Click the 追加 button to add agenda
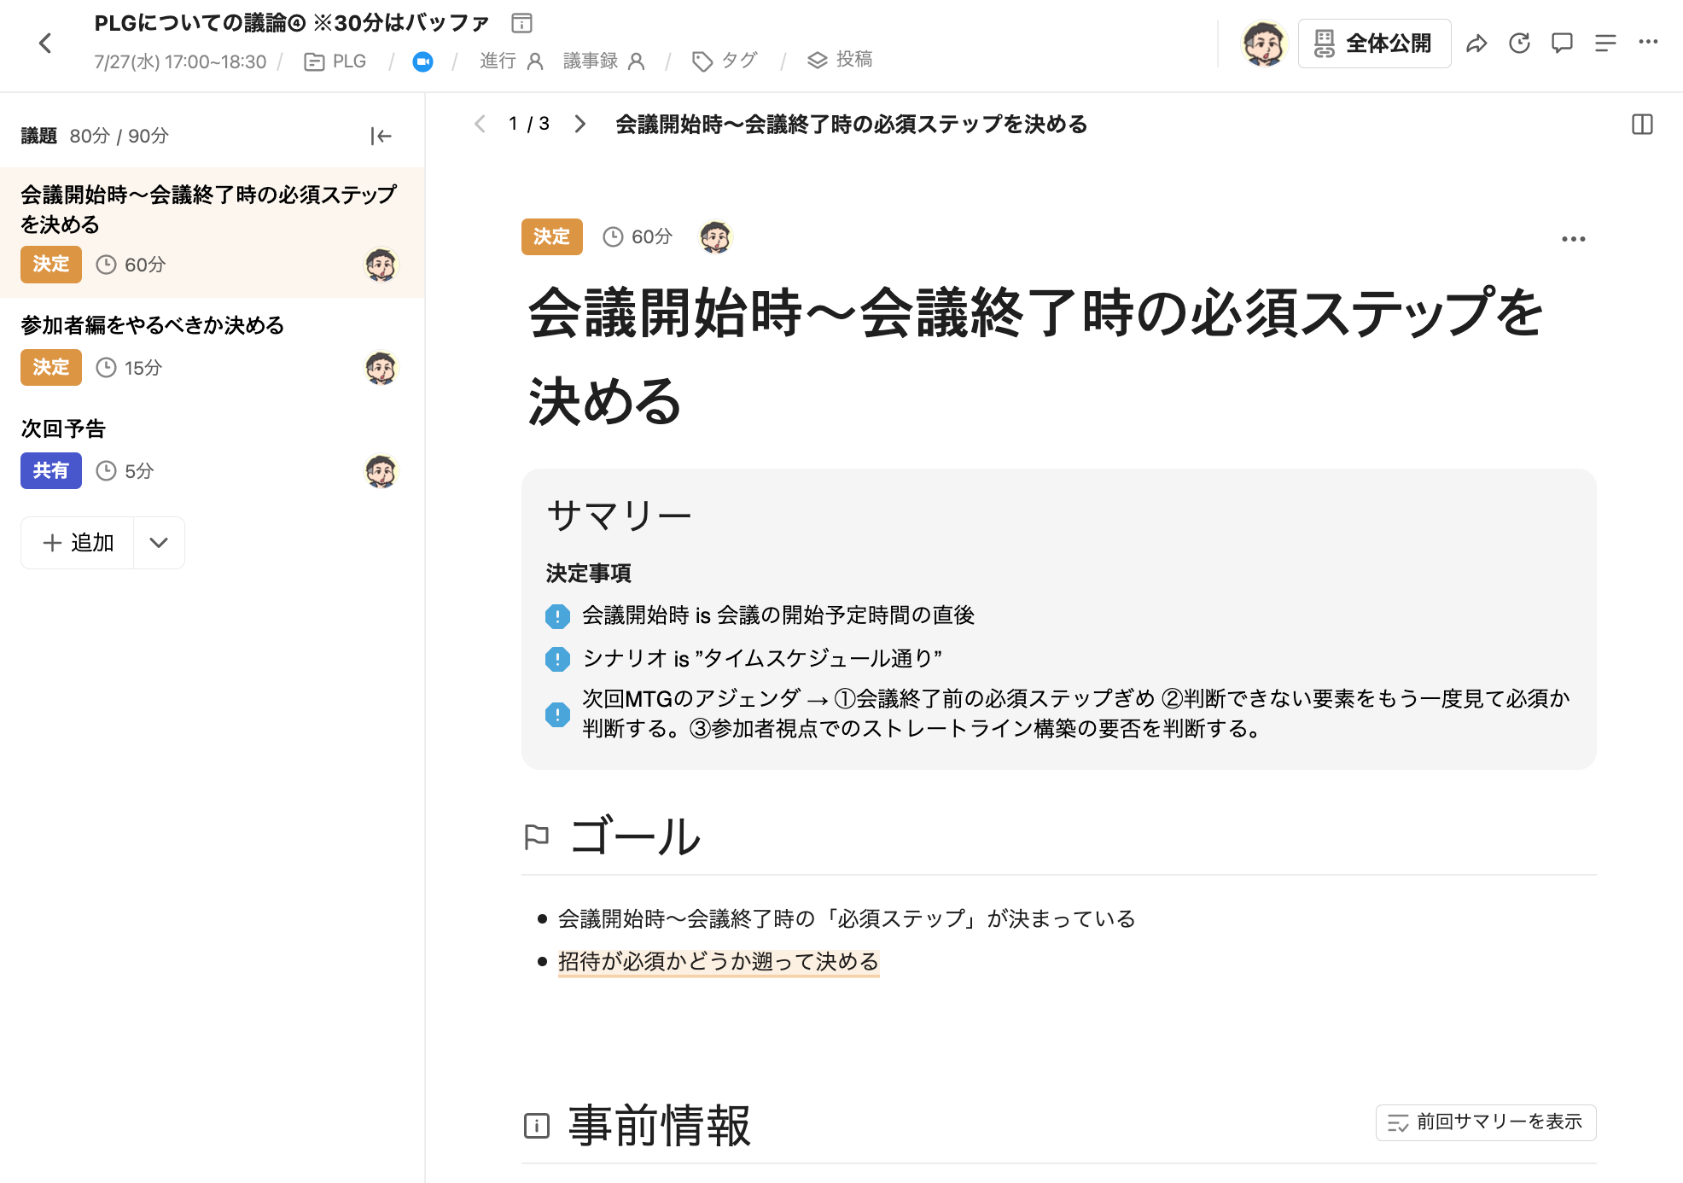The height and width of the screenshot is (1183, 1683). [78, 543]
